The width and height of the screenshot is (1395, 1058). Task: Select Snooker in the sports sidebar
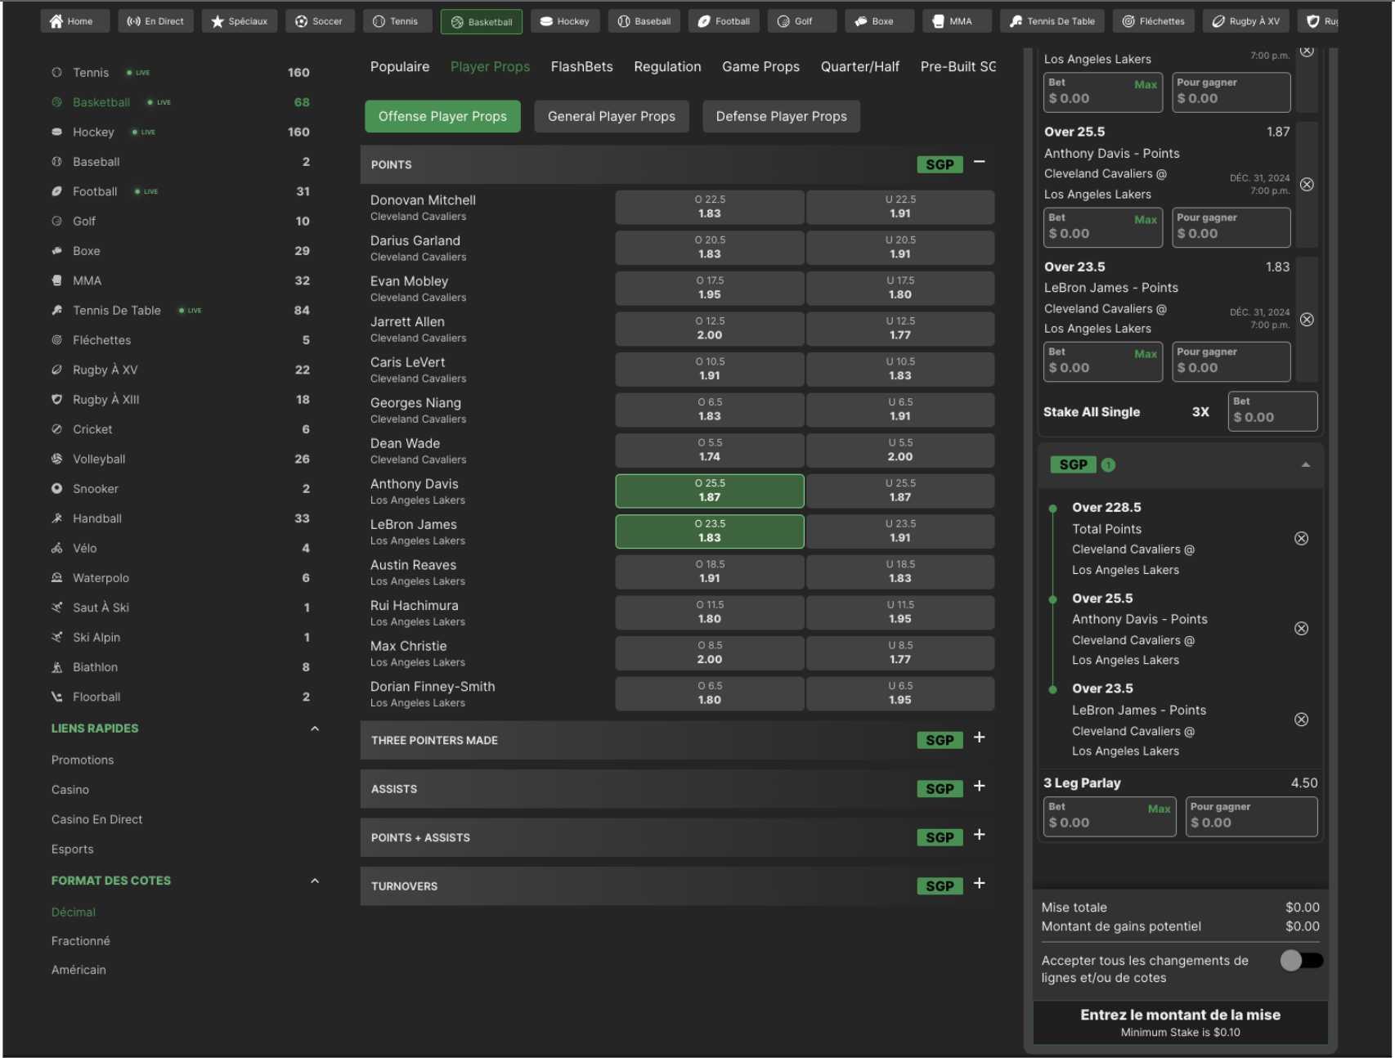pos(96,489)
